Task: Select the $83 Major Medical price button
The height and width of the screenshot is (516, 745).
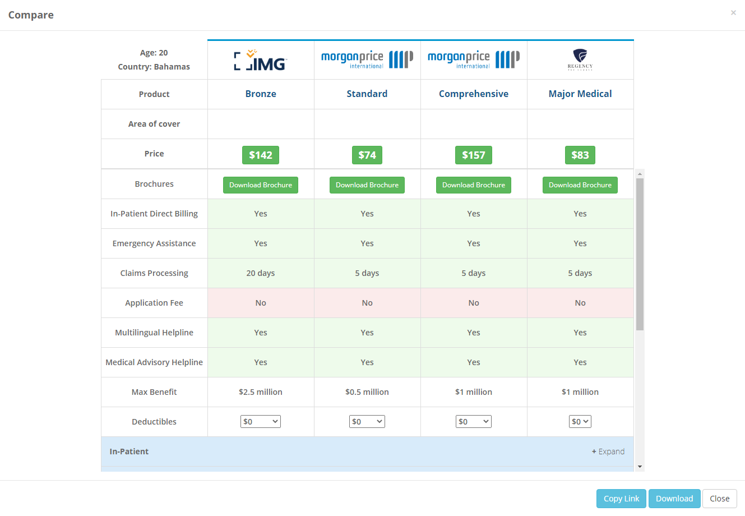Action: [580, 155]
